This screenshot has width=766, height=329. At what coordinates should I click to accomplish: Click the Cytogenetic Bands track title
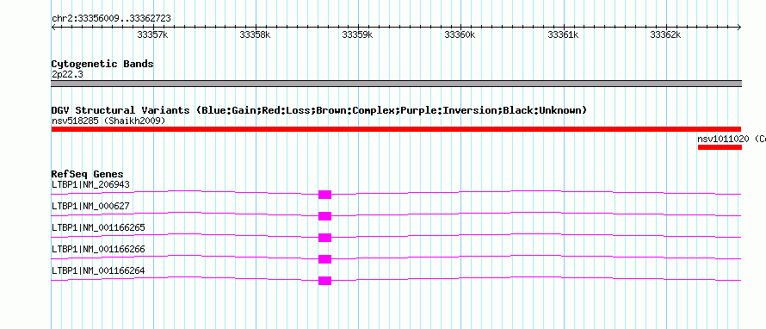tap(102, 64)
